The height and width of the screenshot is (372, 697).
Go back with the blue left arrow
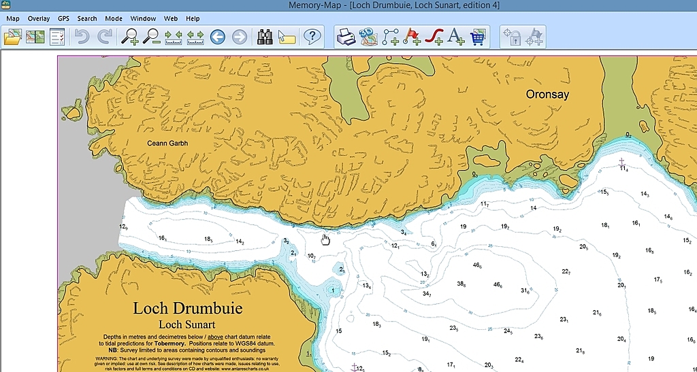(217, 37)
